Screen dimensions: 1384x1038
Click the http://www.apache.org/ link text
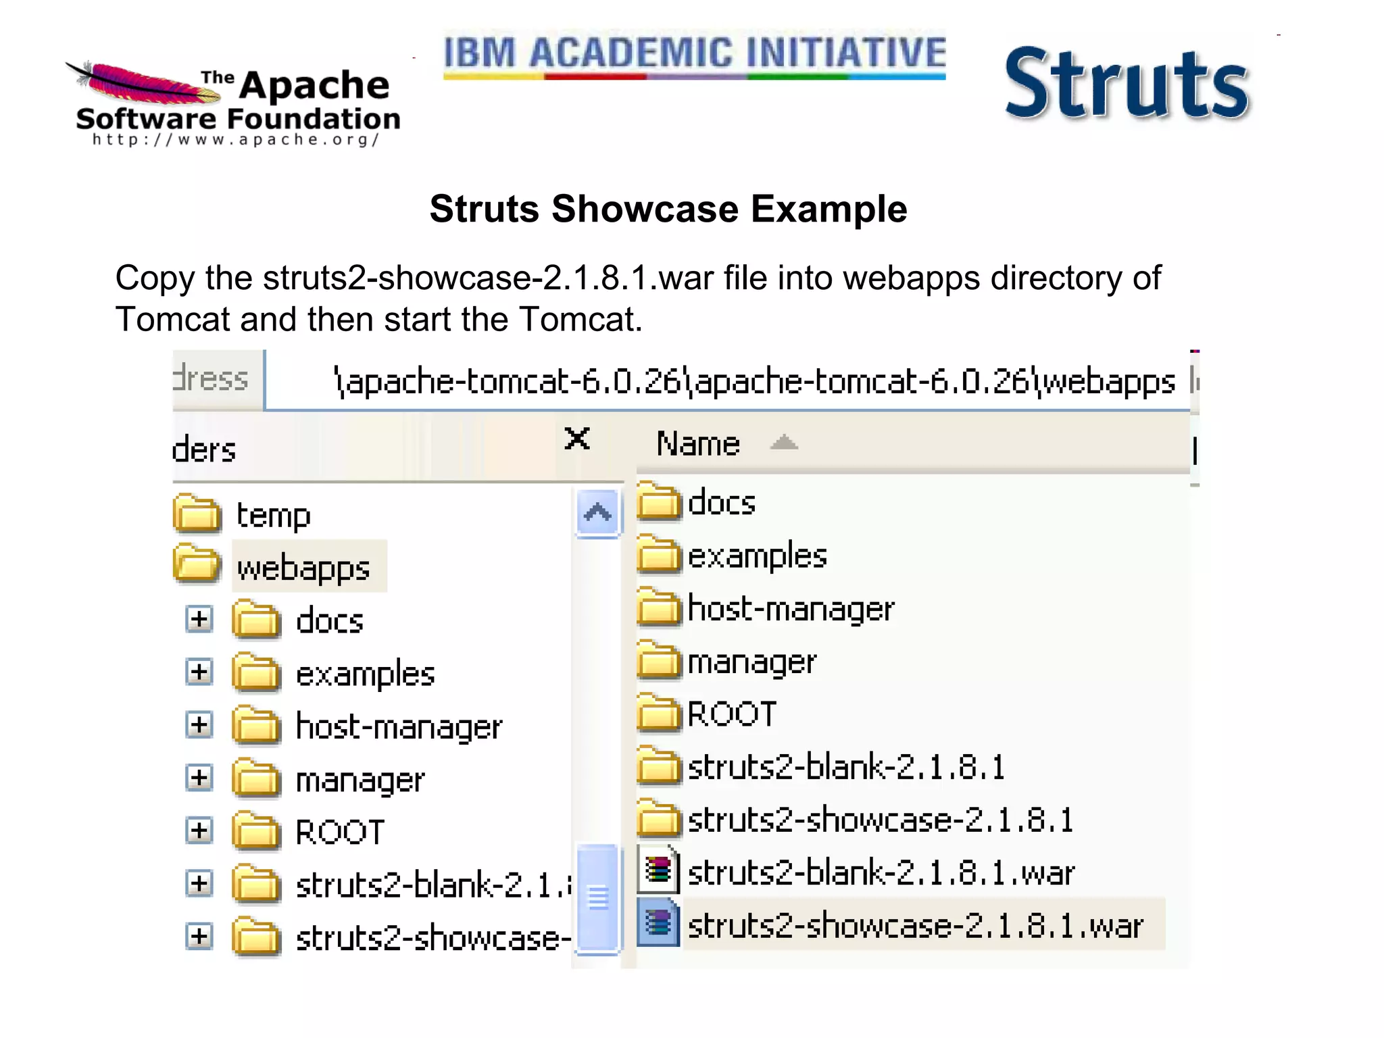[x=236, y=140]
